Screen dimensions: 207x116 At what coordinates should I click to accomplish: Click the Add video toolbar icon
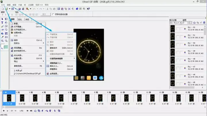(x=23, y=9)
